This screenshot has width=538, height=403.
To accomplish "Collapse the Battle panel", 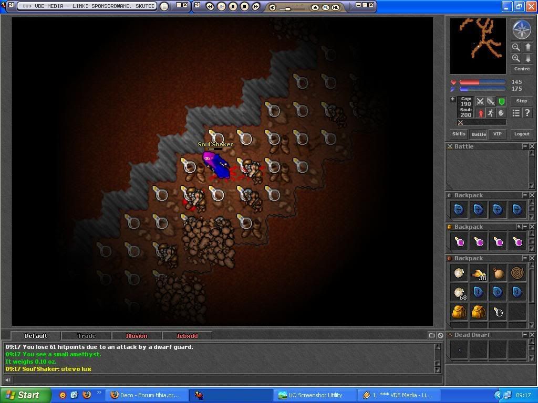I will (525, 146).
